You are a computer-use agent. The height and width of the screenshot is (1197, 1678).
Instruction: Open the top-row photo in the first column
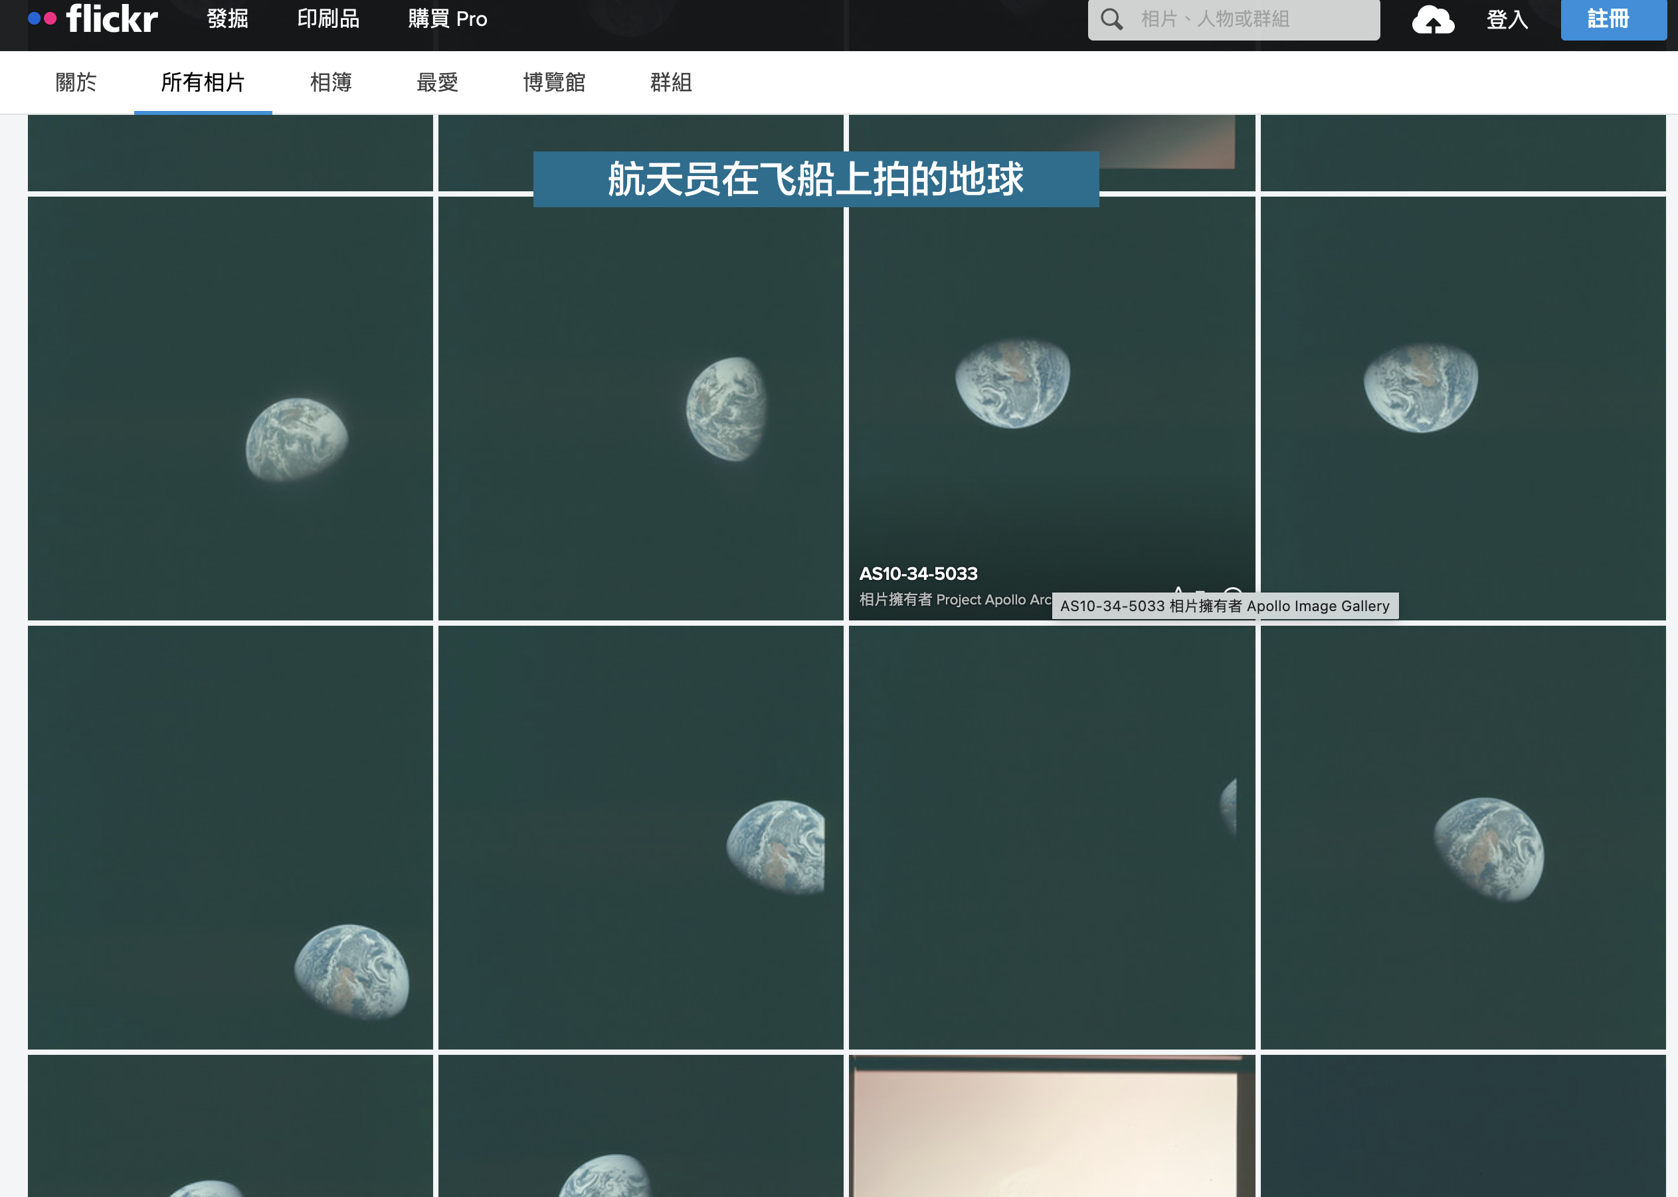coord(230,153)
